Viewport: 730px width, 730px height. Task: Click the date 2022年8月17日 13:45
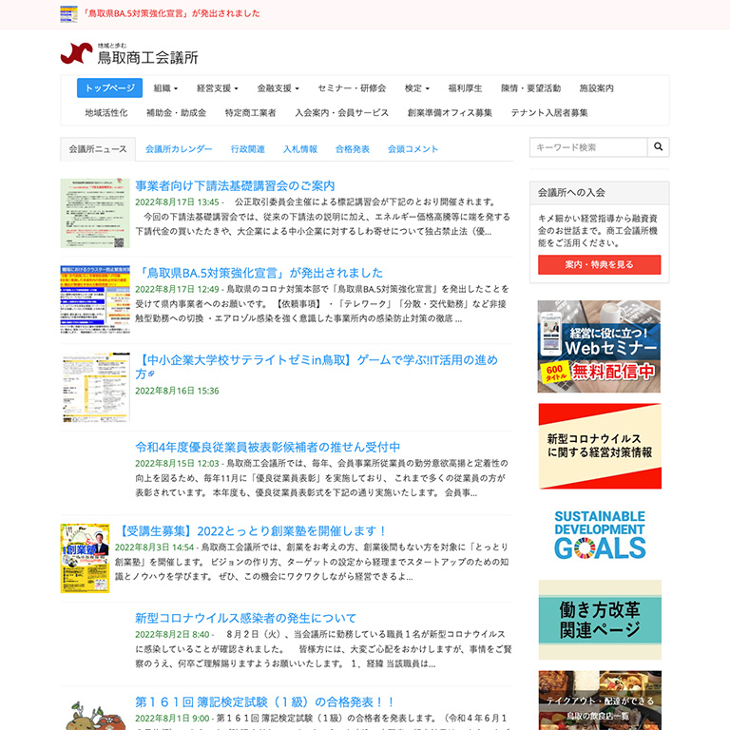pos(177,202)
